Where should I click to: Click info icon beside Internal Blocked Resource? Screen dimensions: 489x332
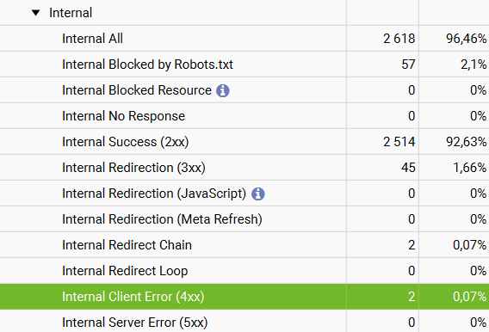coord(223,90)
